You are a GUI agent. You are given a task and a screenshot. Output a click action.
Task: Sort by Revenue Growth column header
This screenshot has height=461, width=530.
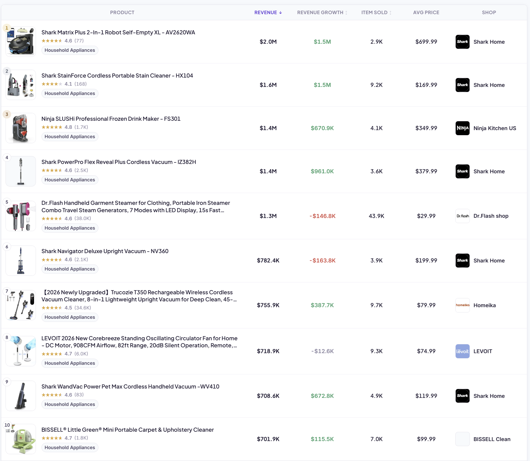pyautogui.click(x=322, y=12)
